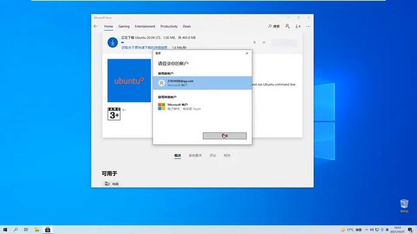Click the taskbar clock and date
This screenshot has height=234, width=417.
coord(397,229)
